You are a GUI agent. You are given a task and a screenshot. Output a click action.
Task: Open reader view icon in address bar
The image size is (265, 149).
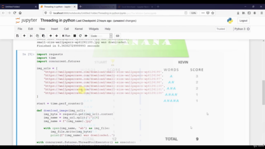186,13
